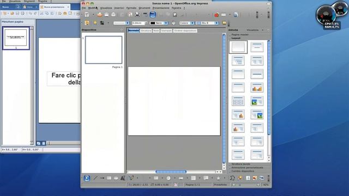Open the Visualizza dropdown in Attività pane
The height and width of the screenshot is (196, 349).
[255, 30]
